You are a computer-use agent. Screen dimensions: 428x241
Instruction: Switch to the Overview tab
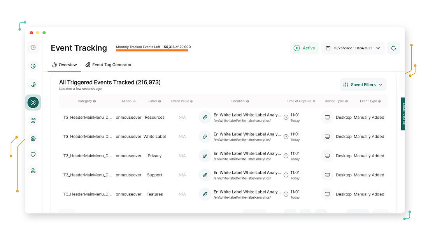(65, 65)
